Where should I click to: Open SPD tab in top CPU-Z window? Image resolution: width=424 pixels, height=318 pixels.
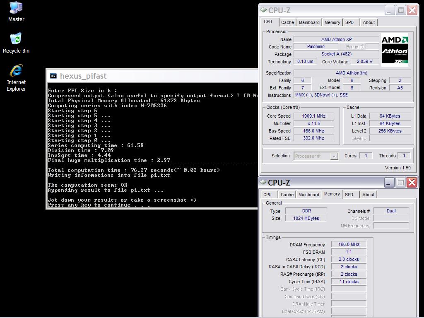point(351,22)
